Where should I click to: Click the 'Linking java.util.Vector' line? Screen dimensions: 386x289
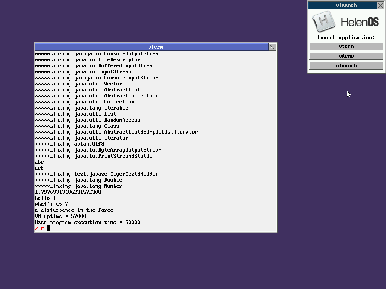click(78, 84)
